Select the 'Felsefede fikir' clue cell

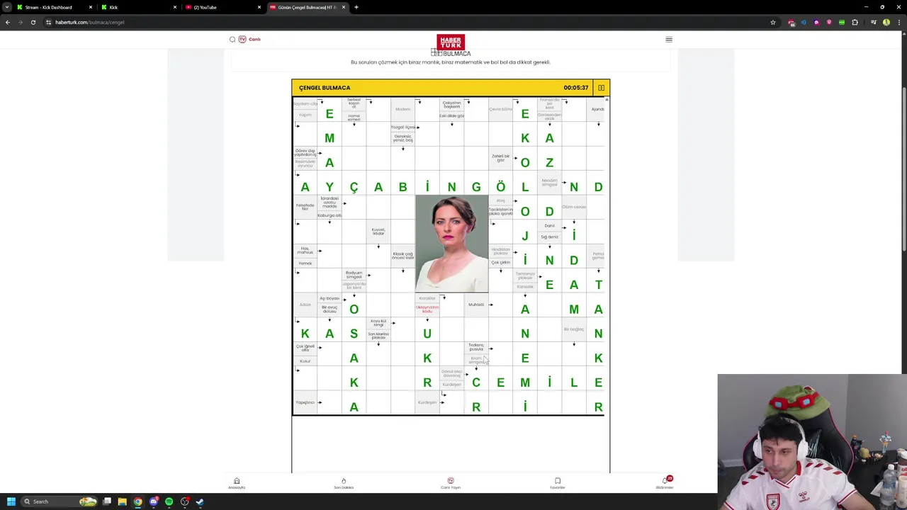point(305,207)
